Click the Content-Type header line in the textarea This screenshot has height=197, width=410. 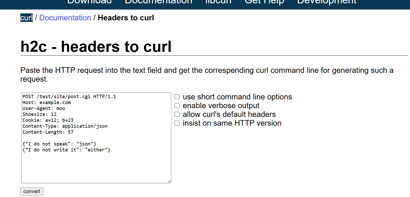pos(65,126)
